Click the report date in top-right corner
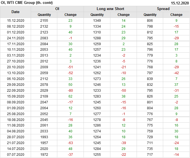The image size is (190, 158). coord(179,3)
